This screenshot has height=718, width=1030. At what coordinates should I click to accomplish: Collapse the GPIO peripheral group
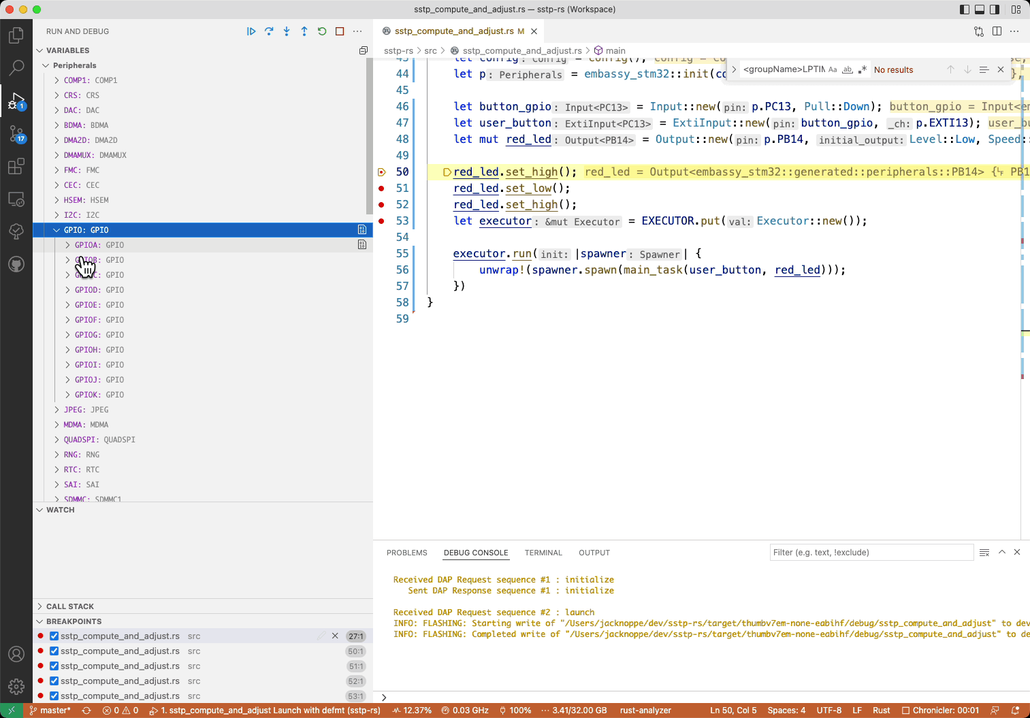[x=57, y=230]
